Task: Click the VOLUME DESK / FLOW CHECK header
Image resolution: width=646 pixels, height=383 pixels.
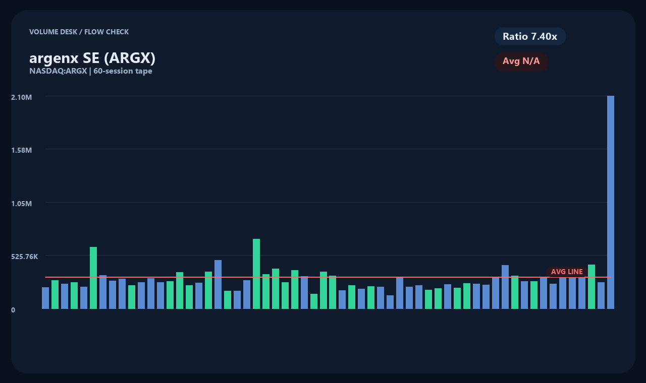Action: click(79, 32)
